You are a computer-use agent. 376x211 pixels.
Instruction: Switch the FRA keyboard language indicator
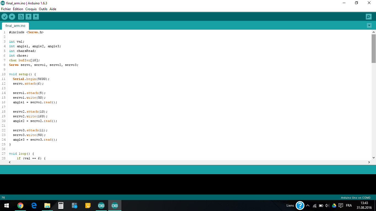pos(349,206)
